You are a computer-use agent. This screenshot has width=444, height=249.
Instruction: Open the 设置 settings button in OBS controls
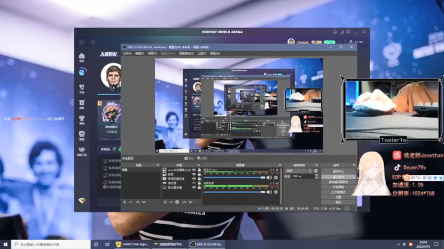(x=338, y=197)
